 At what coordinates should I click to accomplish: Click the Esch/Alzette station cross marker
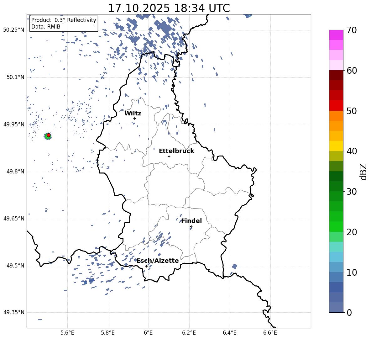click(x=146, y=266)
